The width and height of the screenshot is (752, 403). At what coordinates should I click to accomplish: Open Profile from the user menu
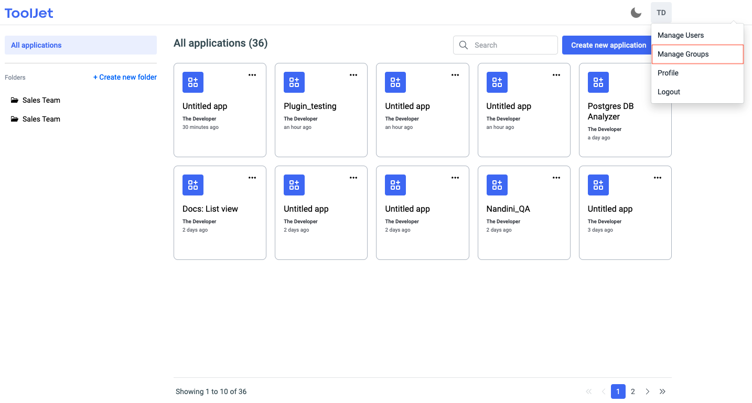(x=668, y=73)
